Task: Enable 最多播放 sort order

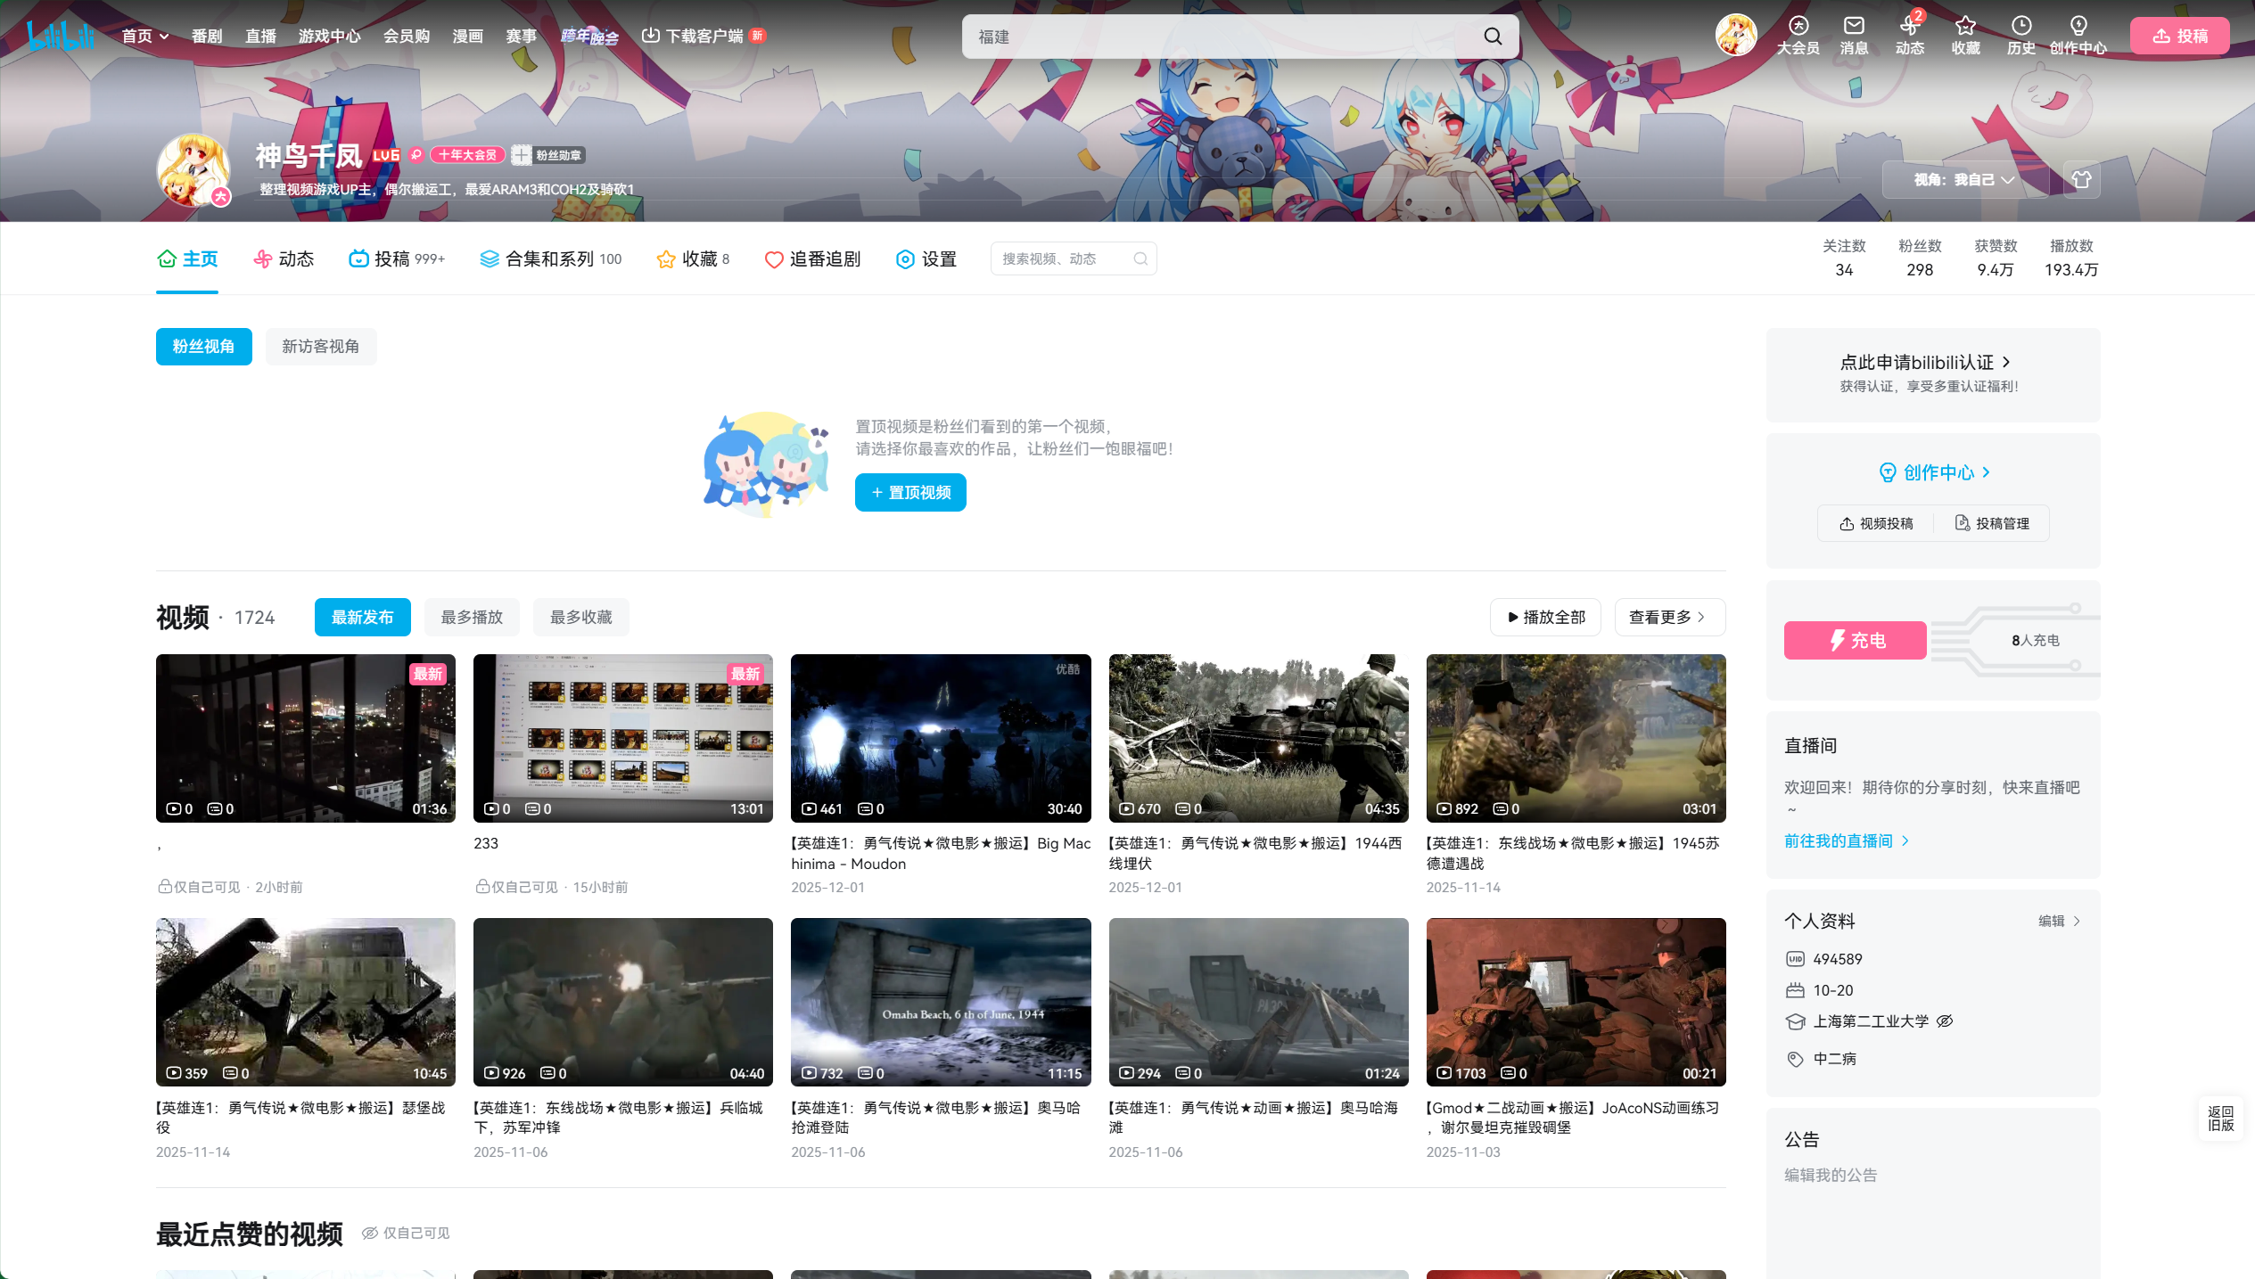Action: 472,617
